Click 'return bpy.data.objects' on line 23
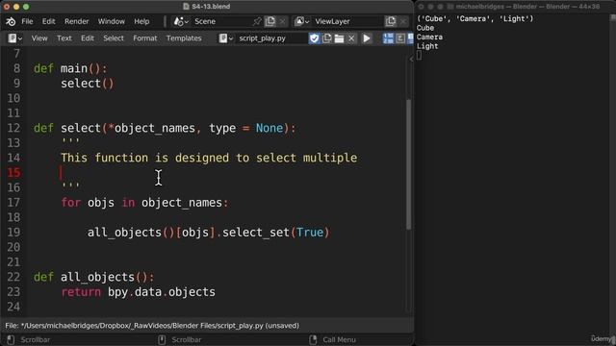The image size is (616, 346). [139, 292]
